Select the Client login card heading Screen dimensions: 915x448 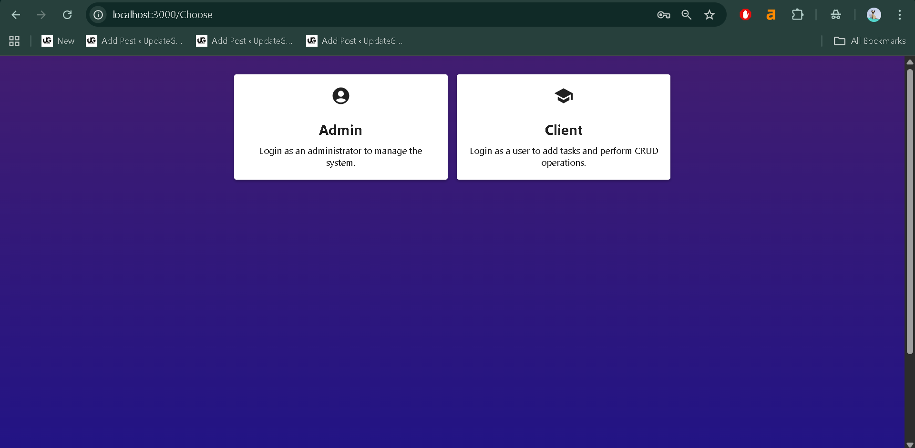[563, 130]
